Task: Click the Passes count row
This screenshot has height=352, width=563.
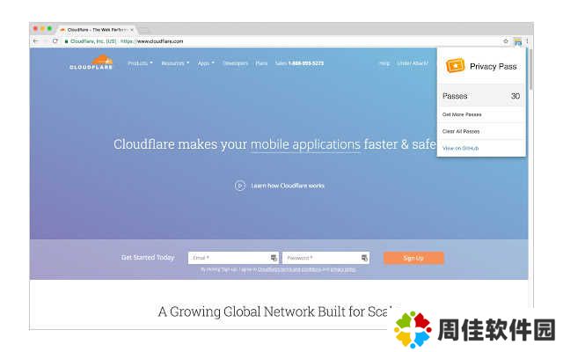Action: click(481, 96)
